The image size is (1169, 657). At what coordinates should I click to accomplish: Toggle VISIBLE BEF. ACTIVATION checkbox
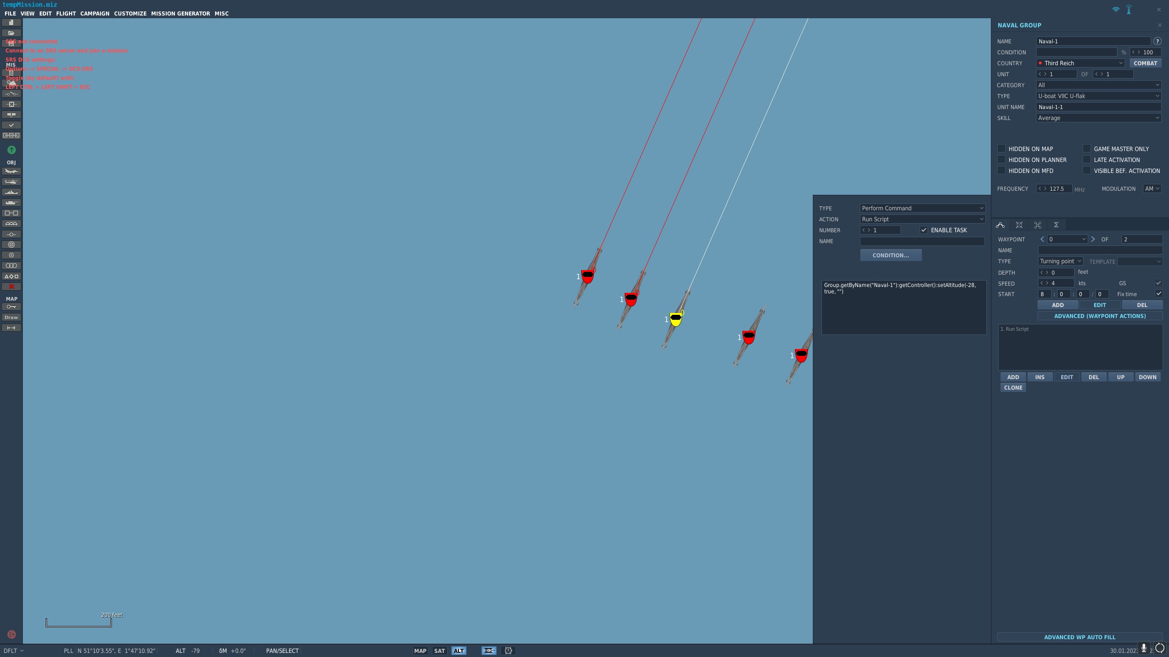coord(1087,171)
